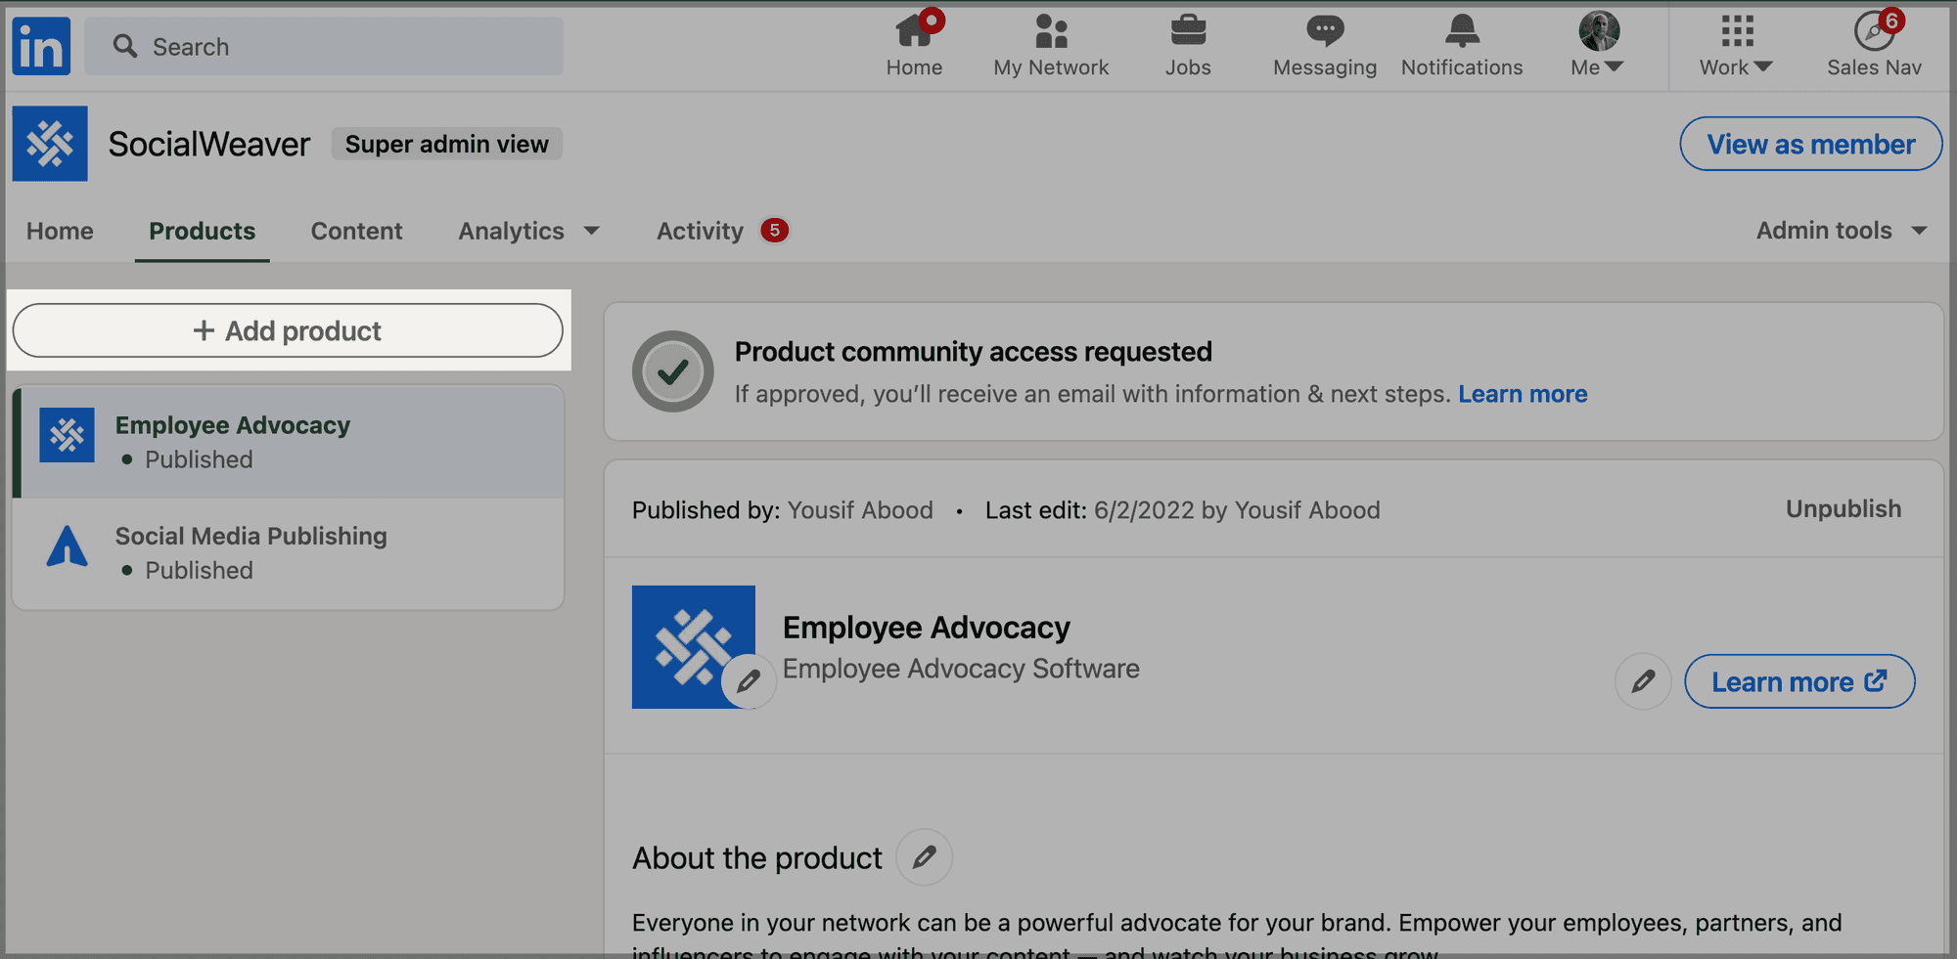Expand the Me profile dropdown
1957x959 pixels.
[x=1598, y=45]
